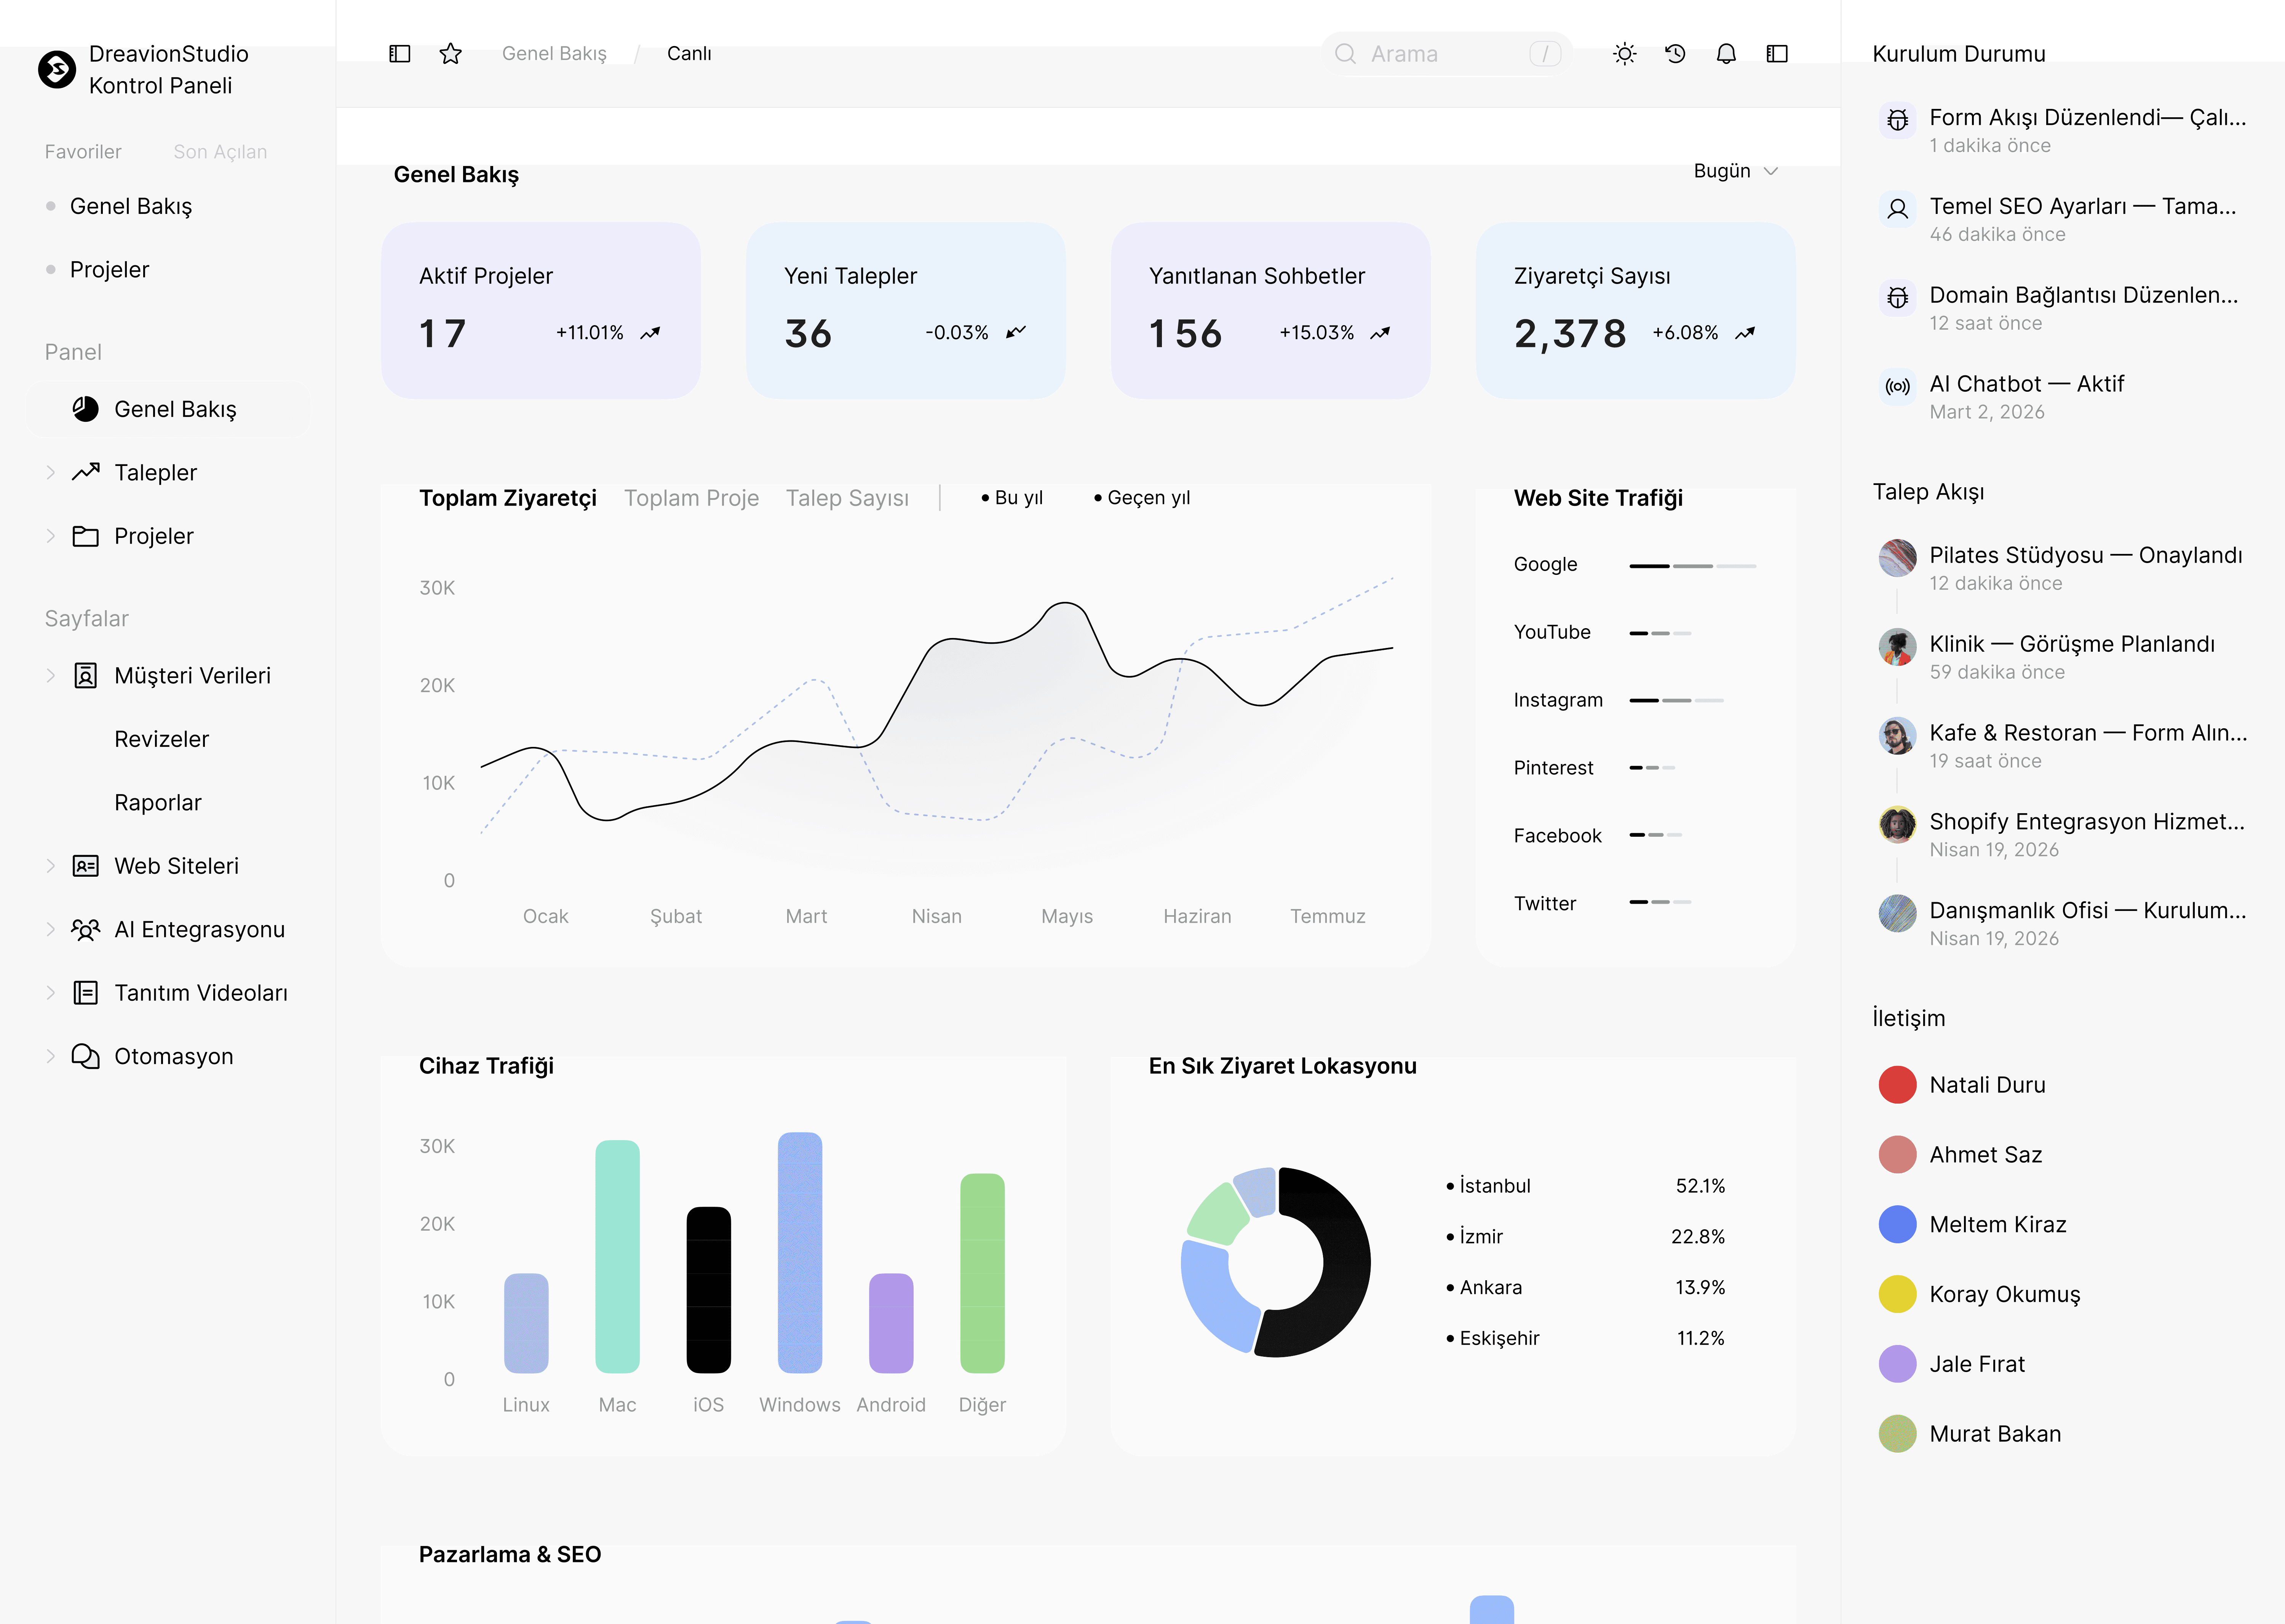
Task: Click Pilates Stüdyosu avatar thumbnail
Action: click(x=1898, y=558)
